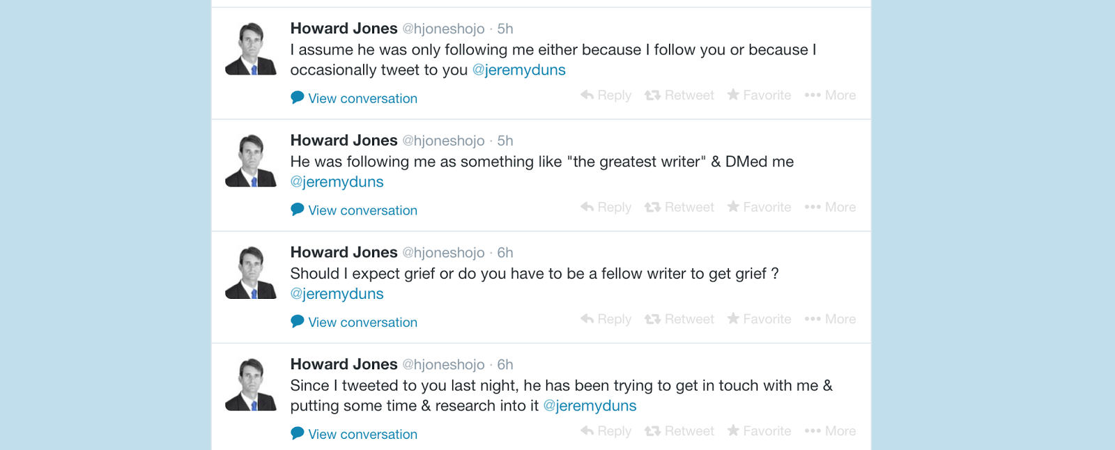The height and width of the screenshot is (450, 1115).
Task: Open @jeremyduns mention in "occasionally tweet" tweet
Action: click(x=519, y=70)
